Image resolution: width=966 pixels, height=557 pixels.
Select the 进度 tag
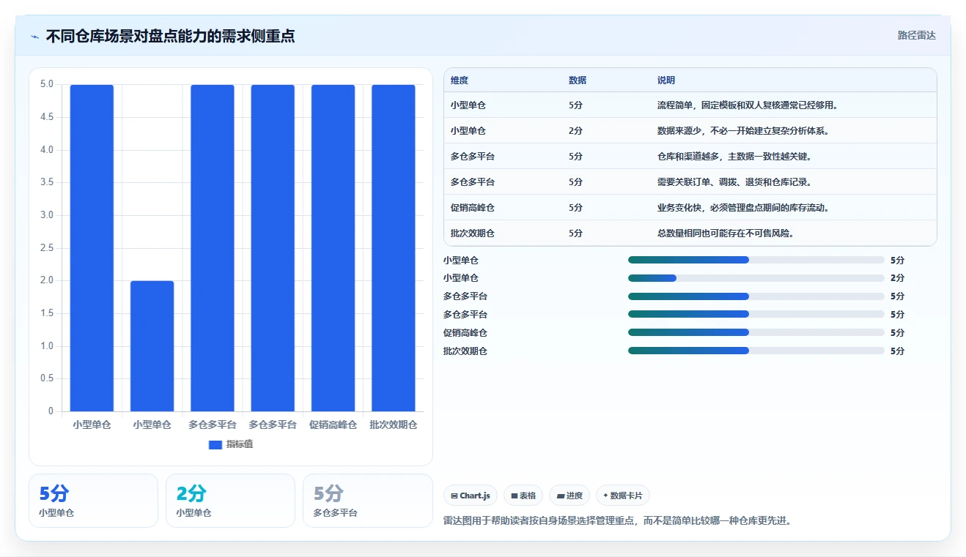coord(569,496)
